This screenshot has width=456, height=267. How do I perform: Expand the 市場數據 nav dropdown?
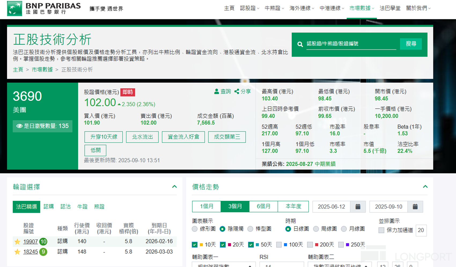(362, 8)
